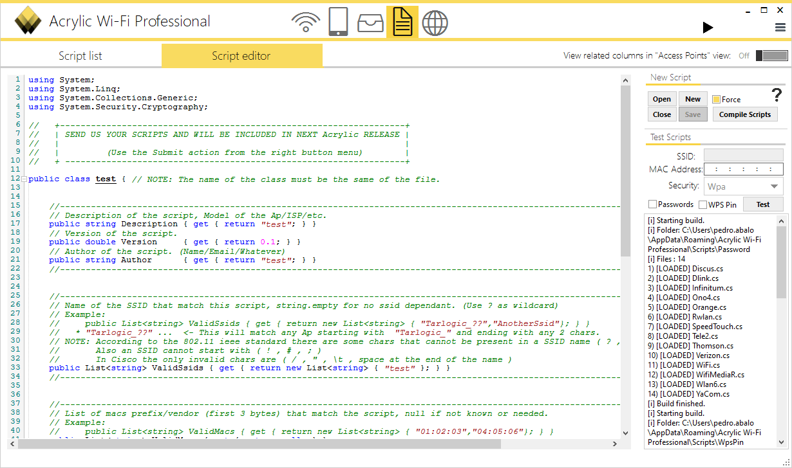Screen dimensions: 792x468
Task: Click the editor scroll-up arrow
Action: [x=625, y=80]
